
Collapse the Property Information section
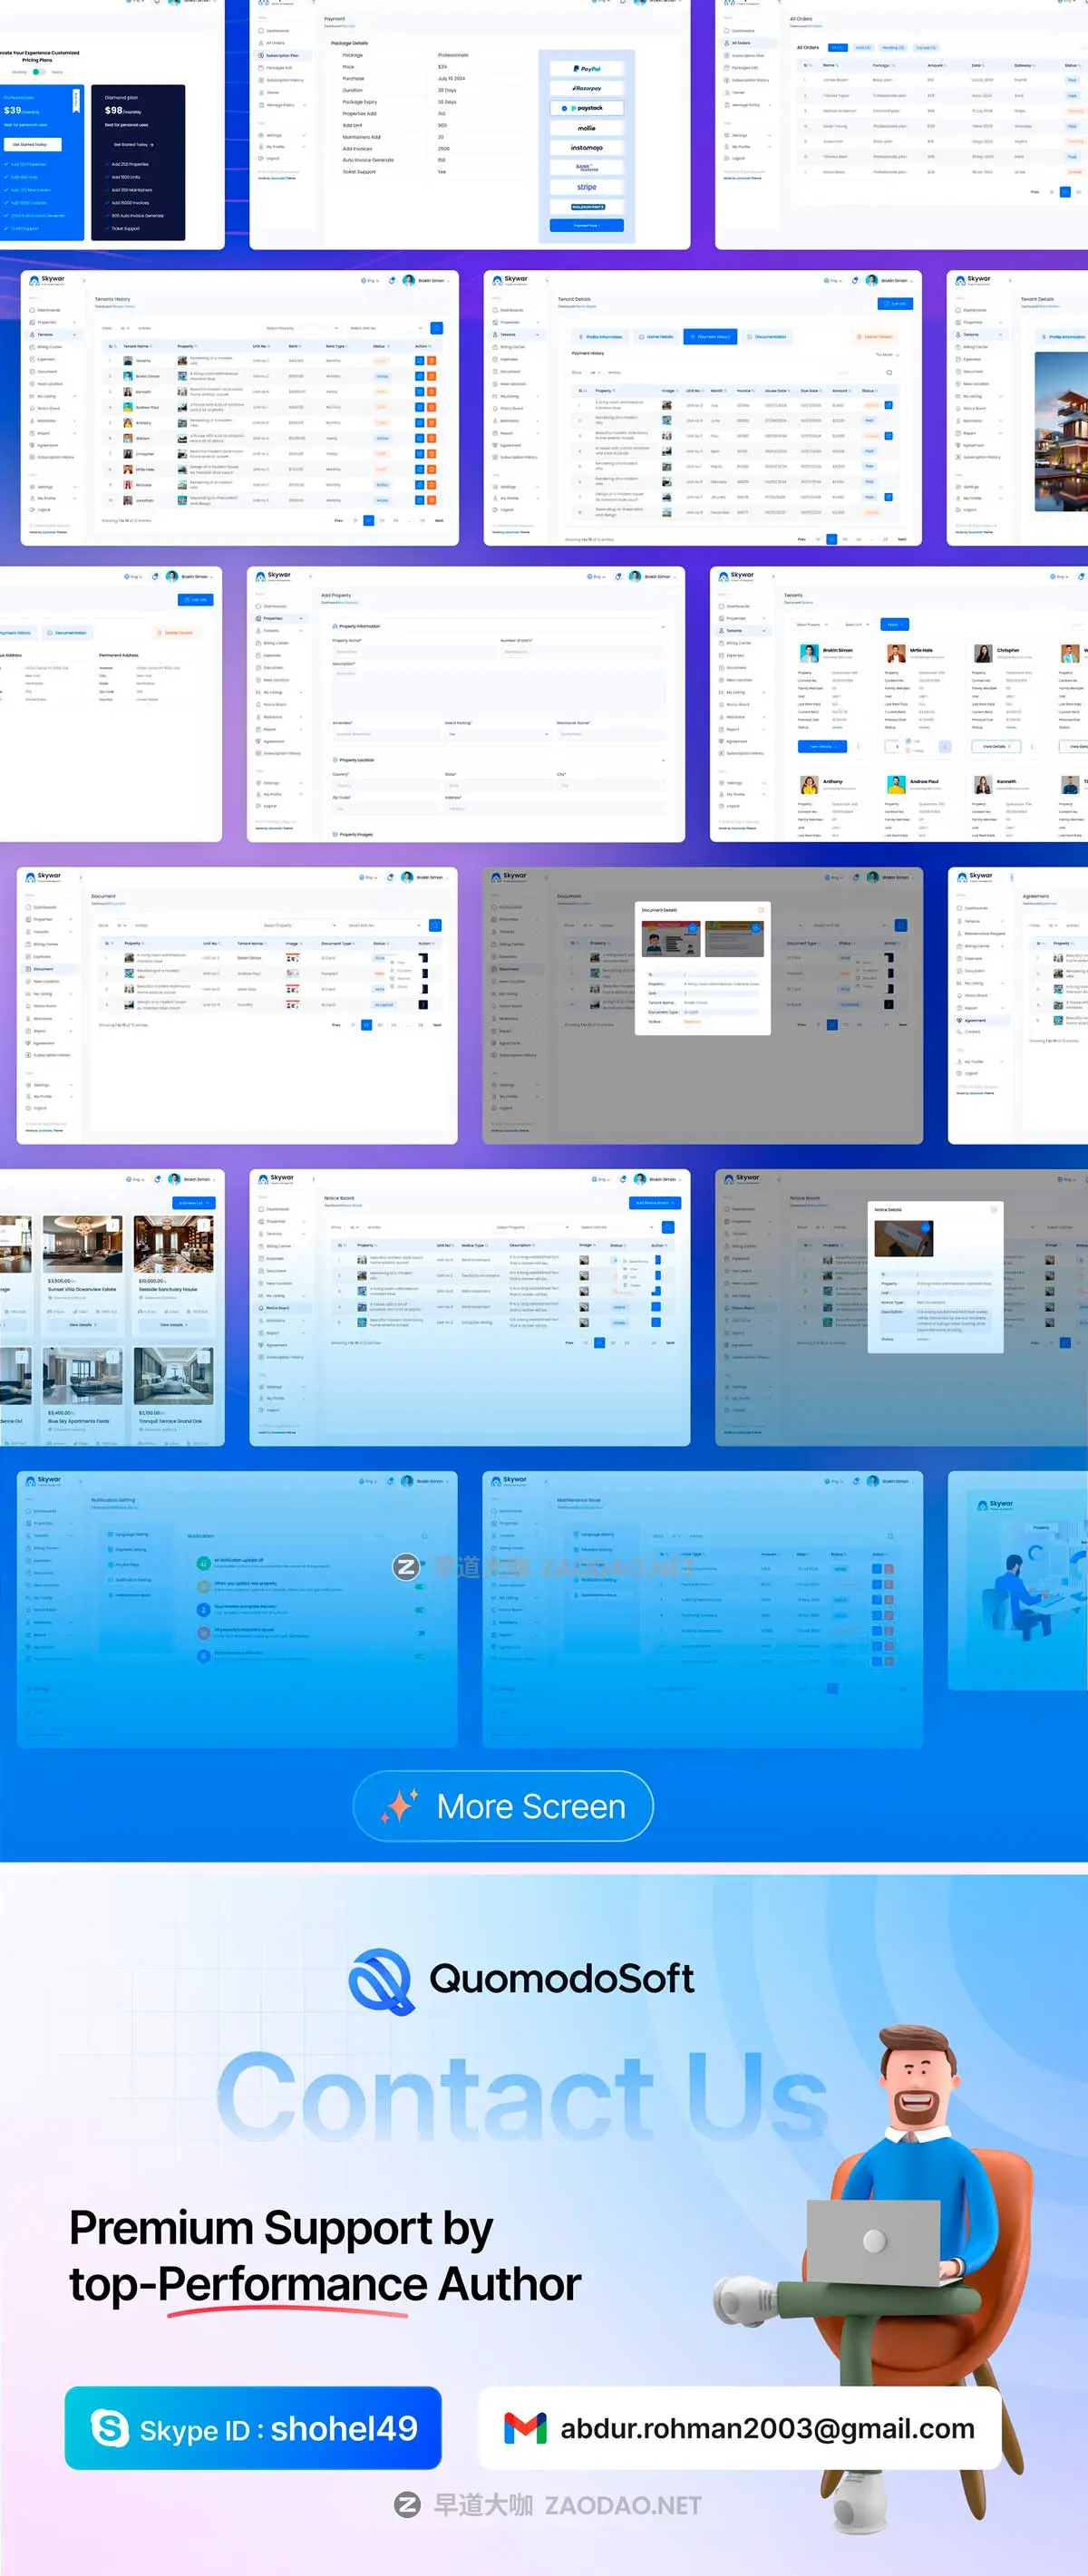[663, 626]
